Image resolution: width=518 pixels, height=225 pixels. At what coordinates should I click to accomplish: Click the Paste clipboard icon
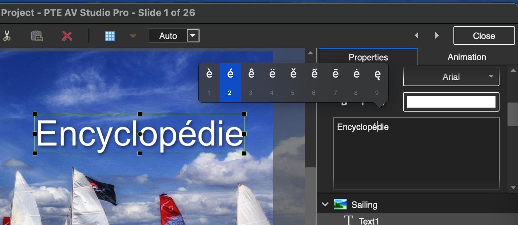(x=37, y=36)
